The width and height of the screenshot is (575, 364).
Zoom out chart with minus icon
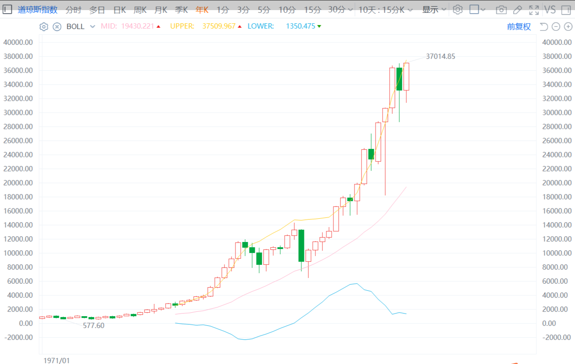556,27
